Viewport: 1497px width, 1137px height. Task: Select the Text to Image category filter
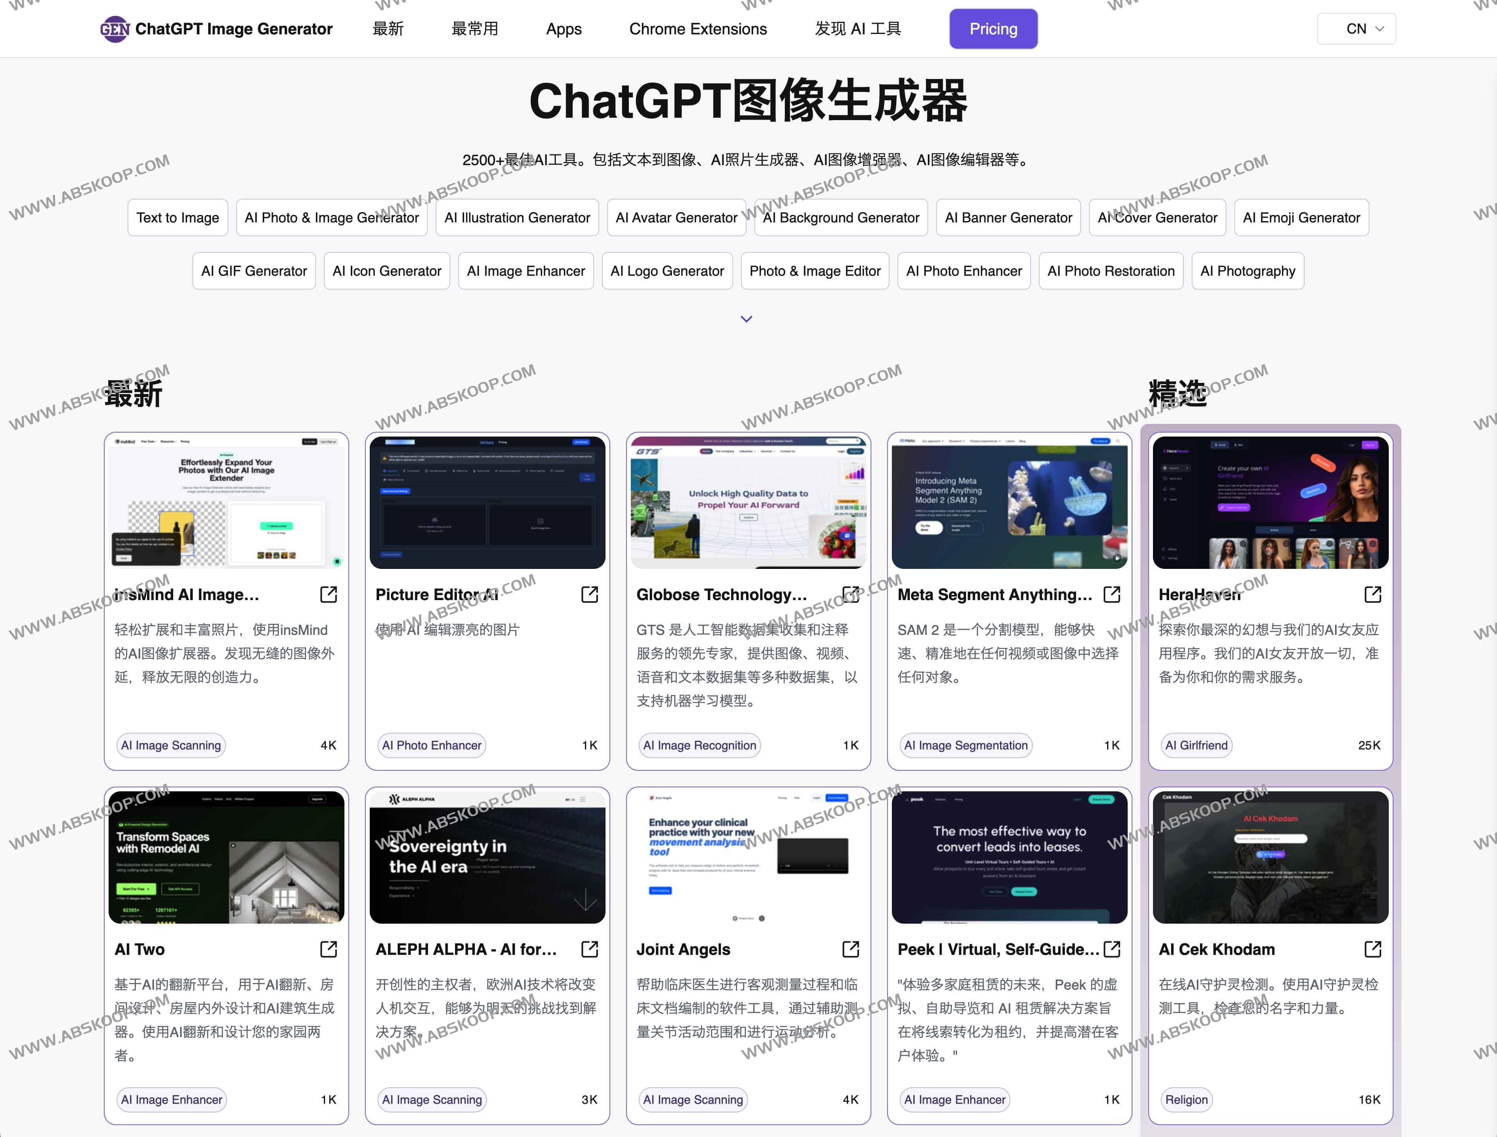click(177, 217)
